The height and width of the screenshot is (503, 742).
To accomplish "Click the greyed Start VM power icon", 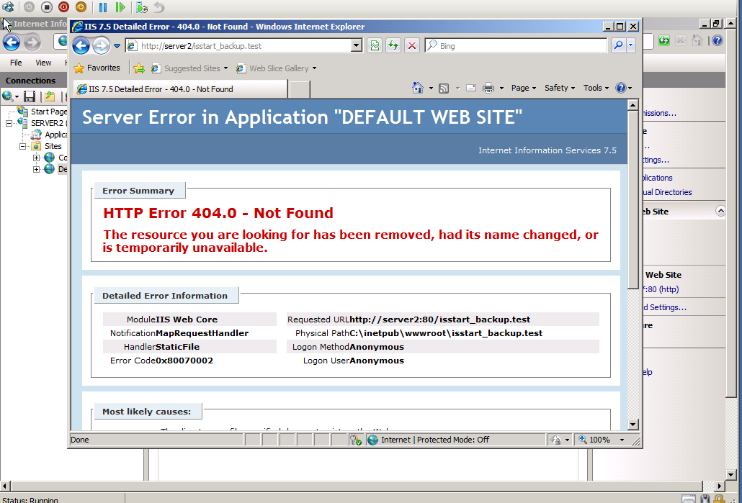I will pos(29,7).
